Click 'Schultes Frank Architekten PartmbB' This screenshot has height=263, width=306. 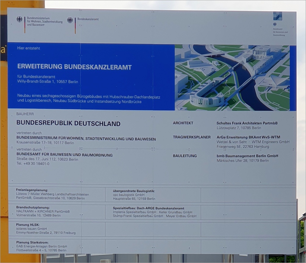(247, 123)
